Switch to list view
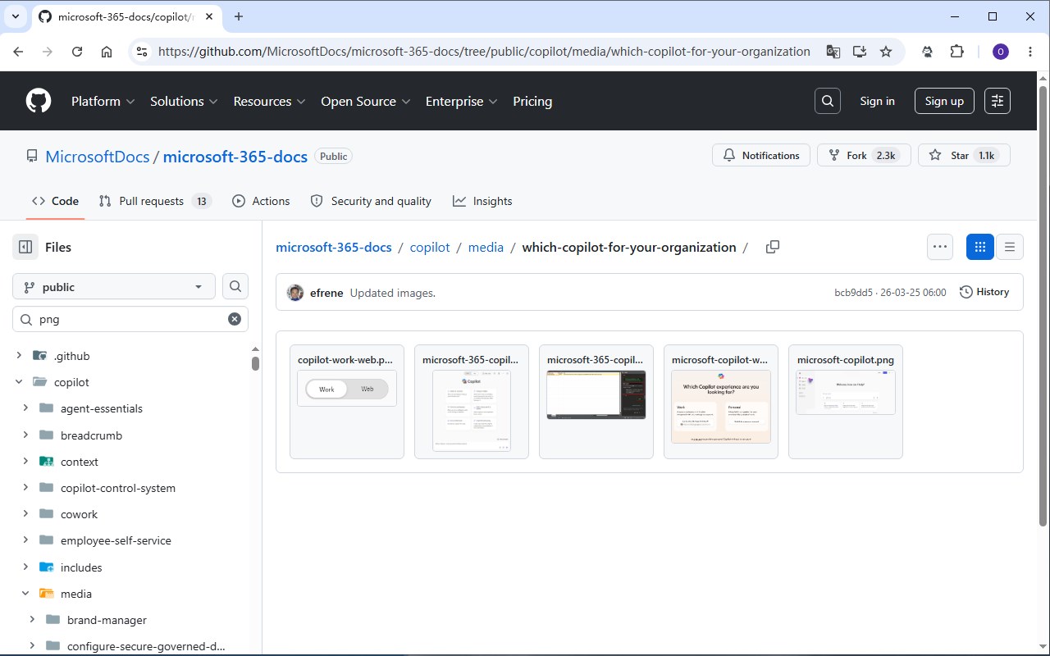This screenshot has width=1050, height=656. pyautogui.click(x=1010, y=247)
